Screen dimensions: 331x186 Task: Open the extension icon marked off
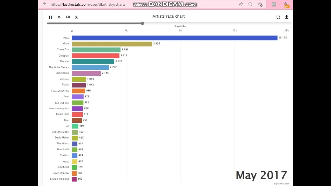[x=286, y=5]
